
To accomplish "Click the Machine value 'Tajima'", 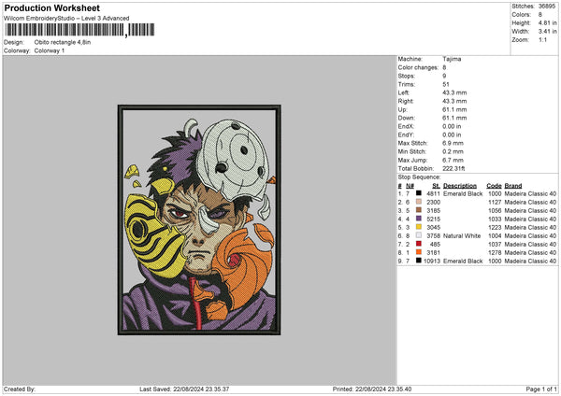I will [x=452, y=59].
